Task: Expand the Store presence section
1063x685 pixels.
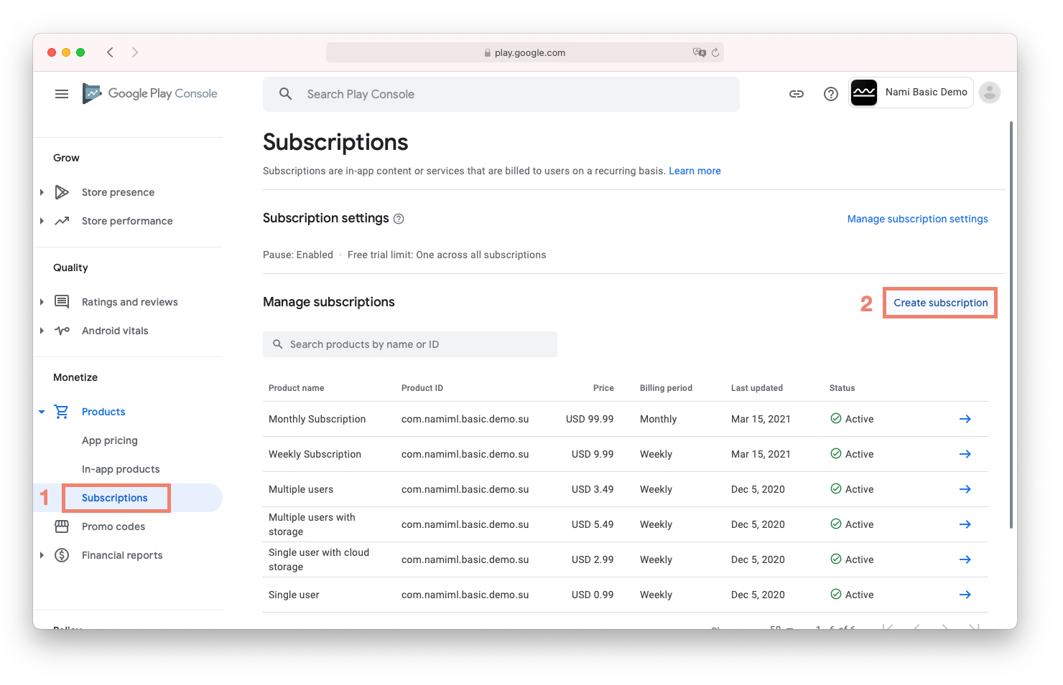Action: [42, 192]
